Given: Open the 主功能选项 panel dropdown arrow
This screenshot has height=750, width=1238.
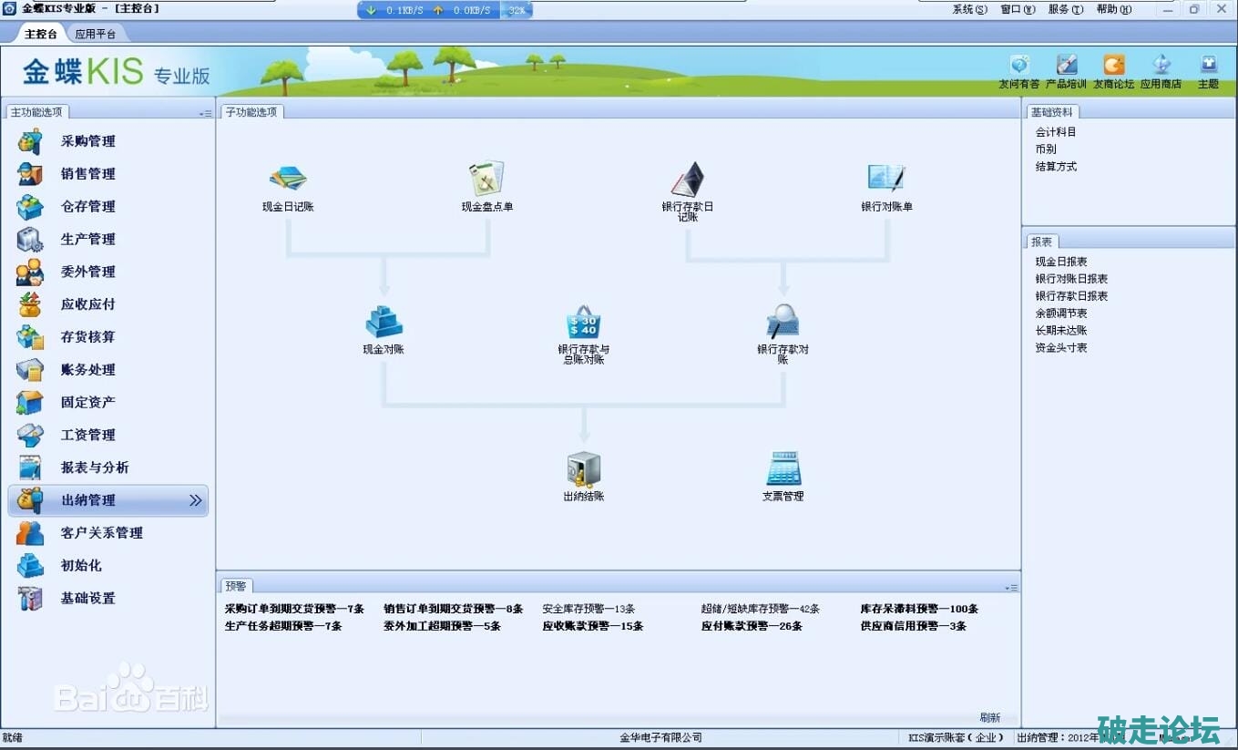Looking at the screenshot, I should point(205,113).
